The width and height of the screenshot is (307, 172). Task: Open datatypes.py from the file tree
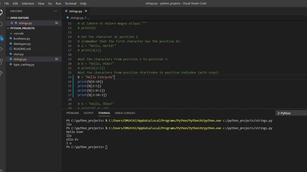pyautogui.click(x=22, y=43)
